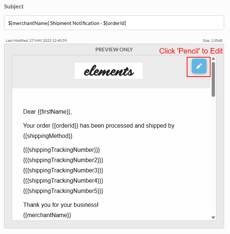Click the PREVIEW ONLY heading
The image size is (230, 234).
pos(114,50)
